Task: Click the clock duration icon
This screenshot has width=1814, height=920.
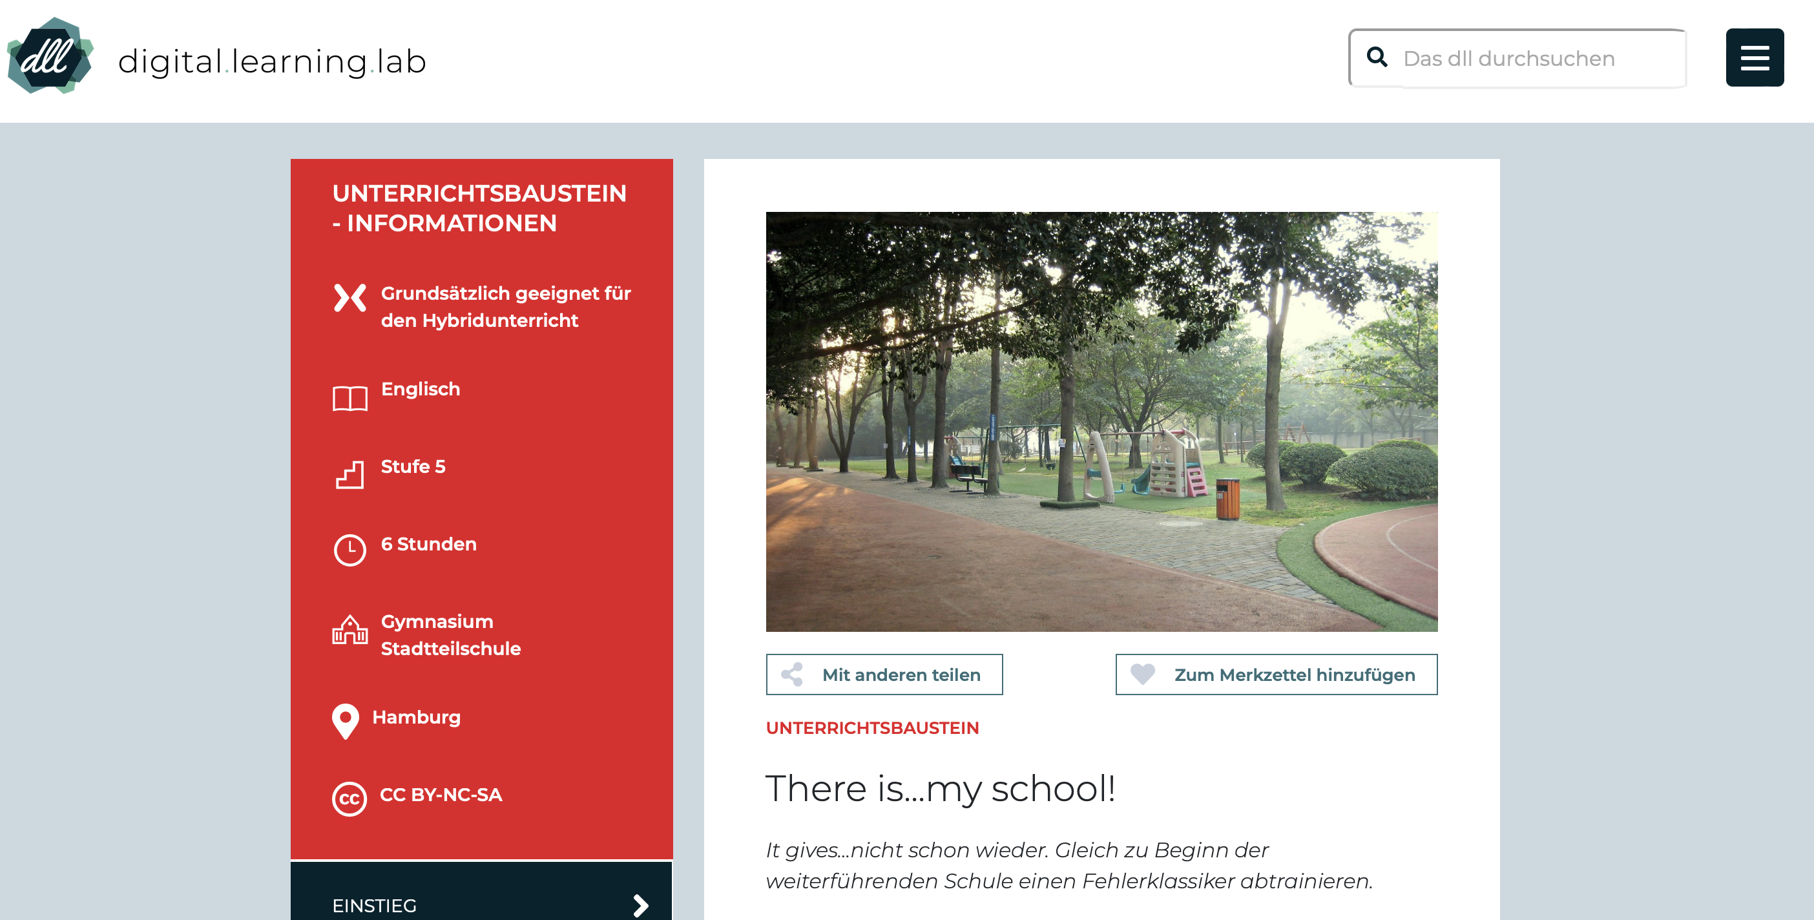Action: click(349, 550)
